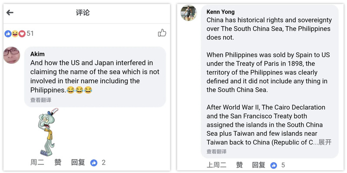Viewport: 347px width, 173px height.
Task: Click the Squidward sticker
Action: pos(48,132)
